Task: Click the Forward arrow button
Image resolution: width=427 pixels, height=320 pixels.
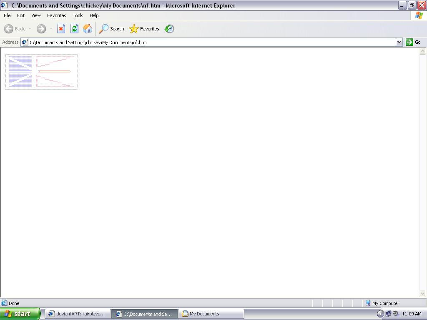Action: click(x=41, y=29)
